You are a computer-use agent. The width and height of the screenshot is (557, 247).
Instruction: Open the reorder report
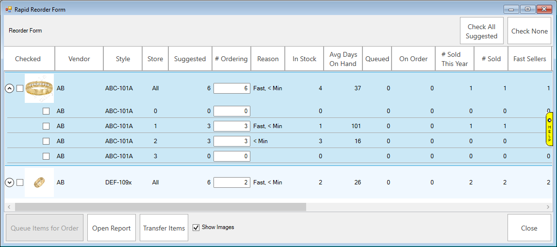[x=112, y=228]
